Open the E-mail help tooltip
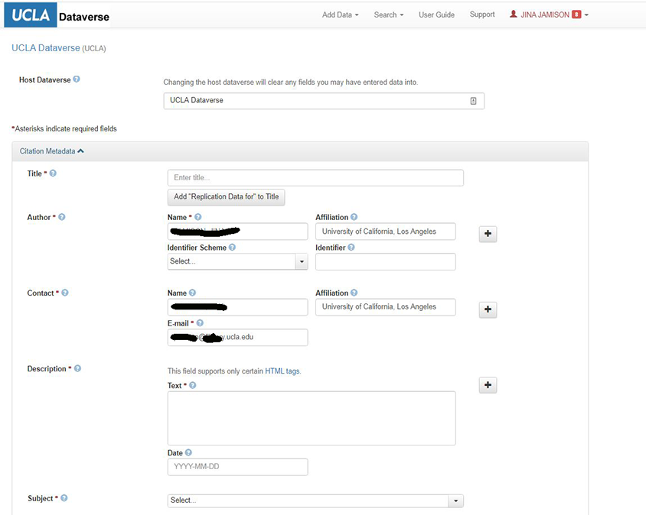 click(x=199, y=323)
